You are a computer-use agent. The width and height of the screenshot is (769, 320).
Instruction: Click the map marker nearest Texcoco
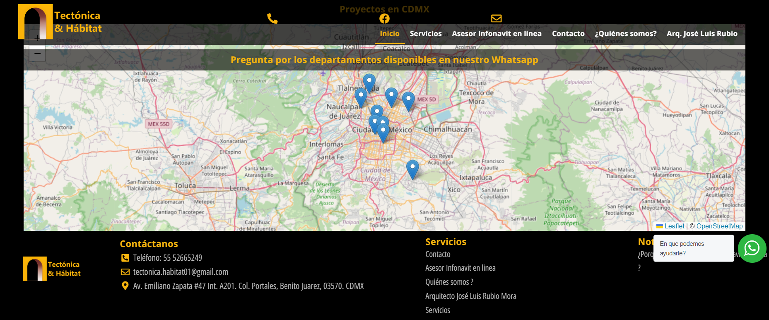408,100
